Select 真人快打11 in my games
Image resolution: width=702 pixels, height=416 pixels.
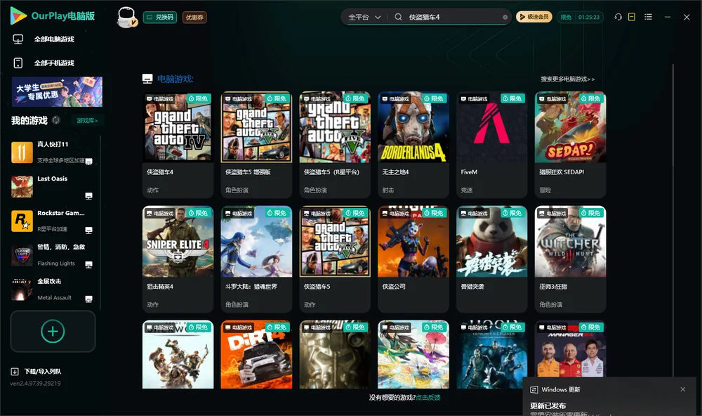tap(53, 152)
